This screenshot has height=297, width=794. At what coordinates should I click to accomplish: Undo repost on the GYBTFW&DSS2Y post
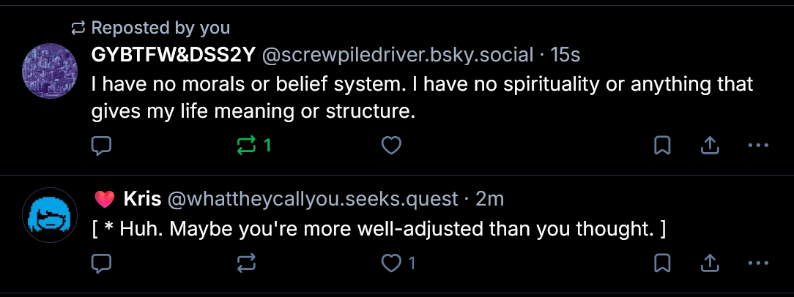tap(246, 146)
